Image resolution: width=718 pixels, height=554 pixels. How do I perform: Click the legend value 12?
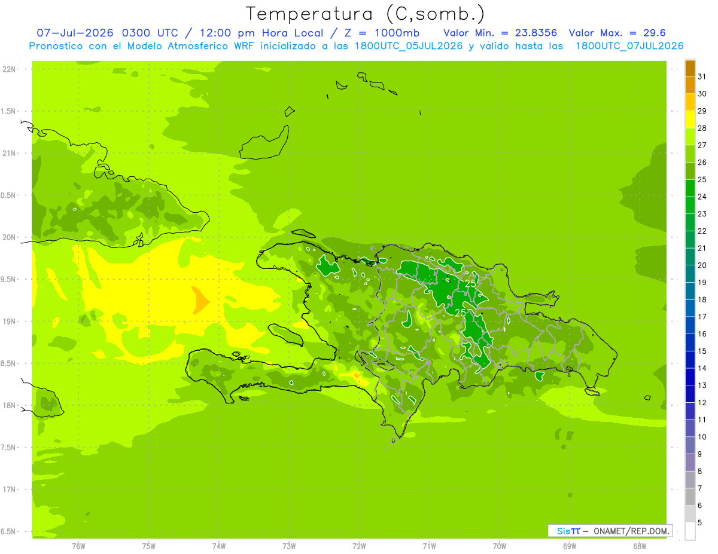[x=702, y=403]
